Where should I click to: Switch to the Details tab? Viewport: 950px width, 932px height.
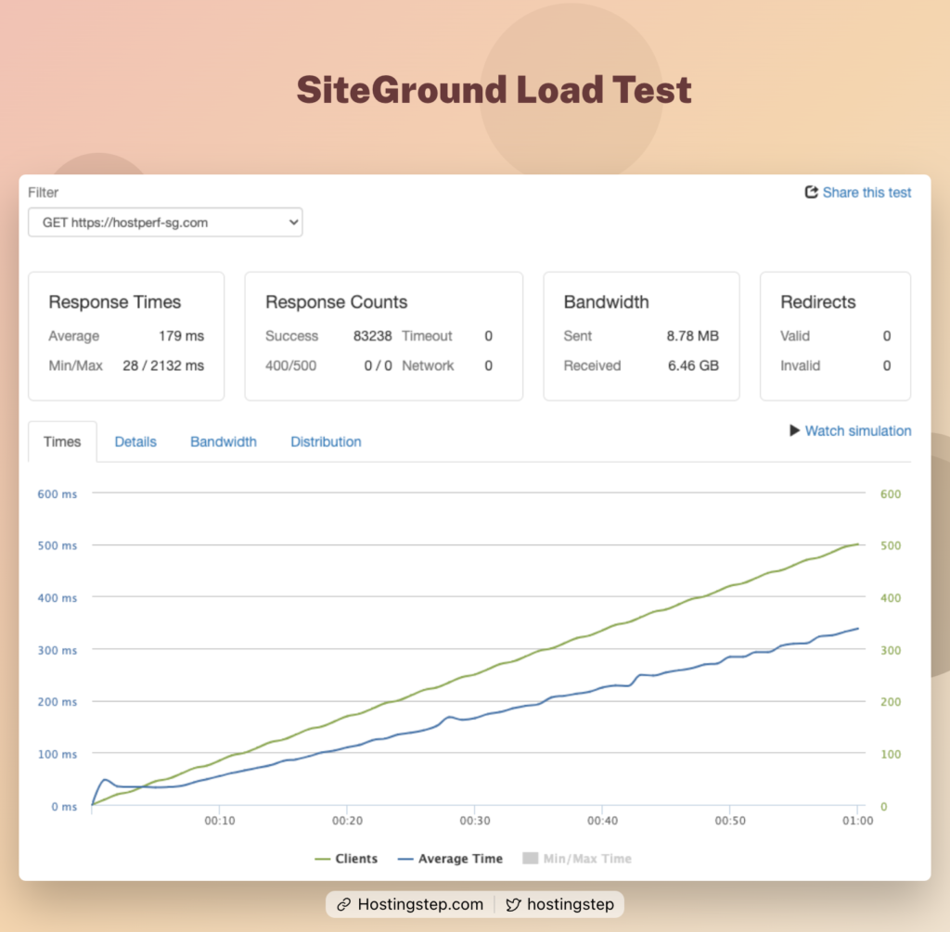coord(135,441)
